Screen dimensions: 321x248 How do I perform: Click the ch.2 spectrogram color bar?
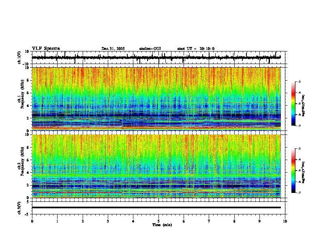coord(293,171)
